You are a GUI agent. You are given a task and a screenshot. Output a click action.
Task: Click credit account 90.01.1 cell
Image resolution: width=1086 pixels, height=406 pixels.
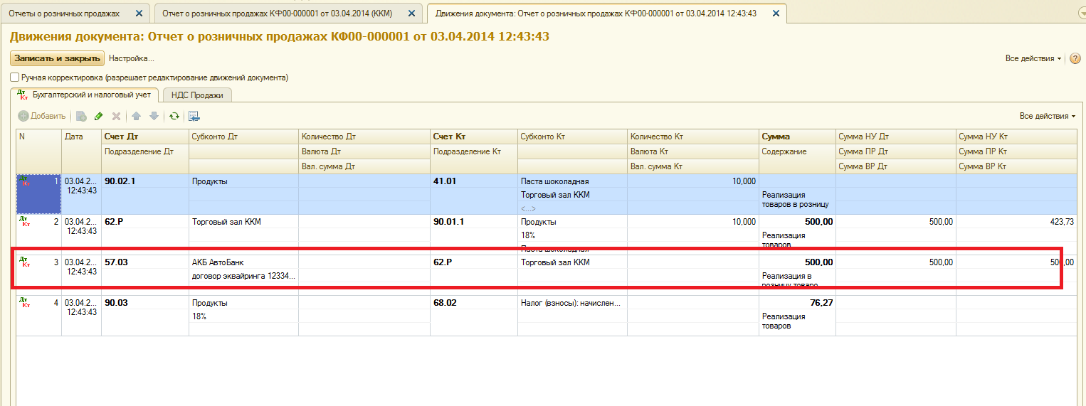474,222
